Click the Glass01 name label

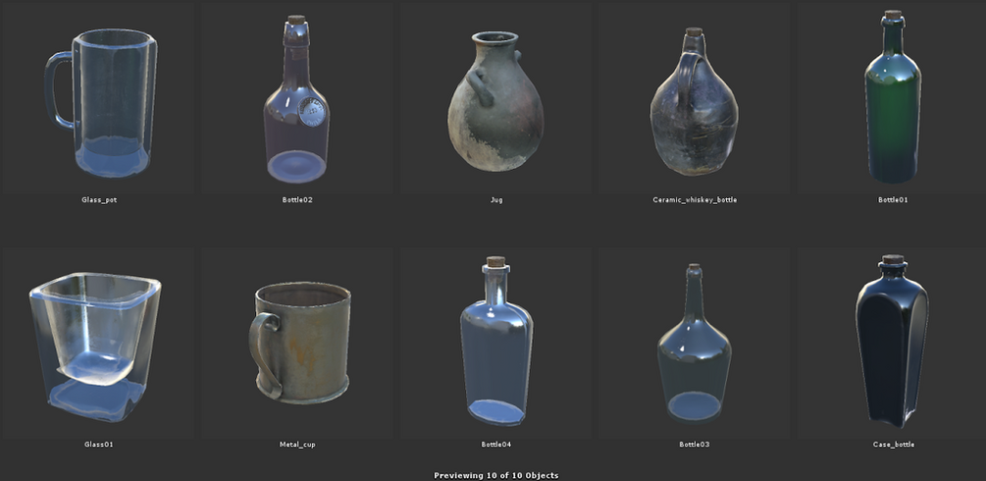pos(99,444)
